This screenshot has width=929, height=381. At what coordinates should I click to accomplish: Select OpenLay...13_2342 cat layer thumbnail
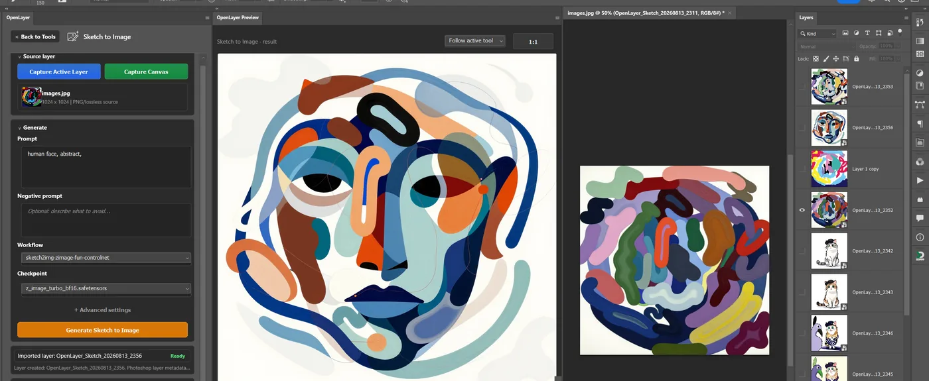click(x=829, y=251)
